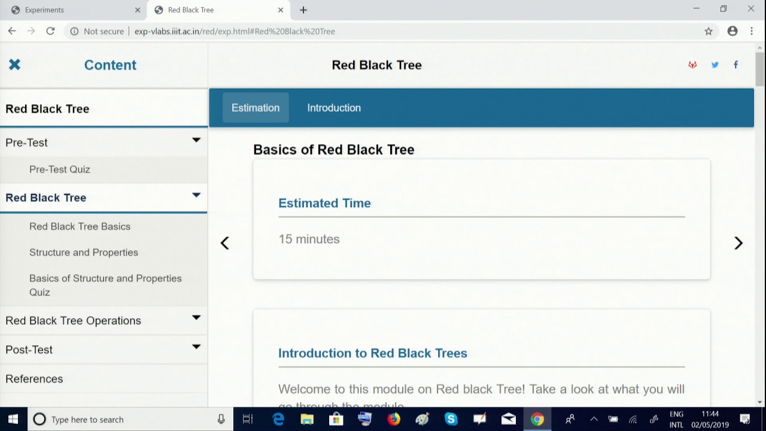Open the Pre-Test Quiz link
The width and height of the screenshot is (766, 431).
coord(60,169)
